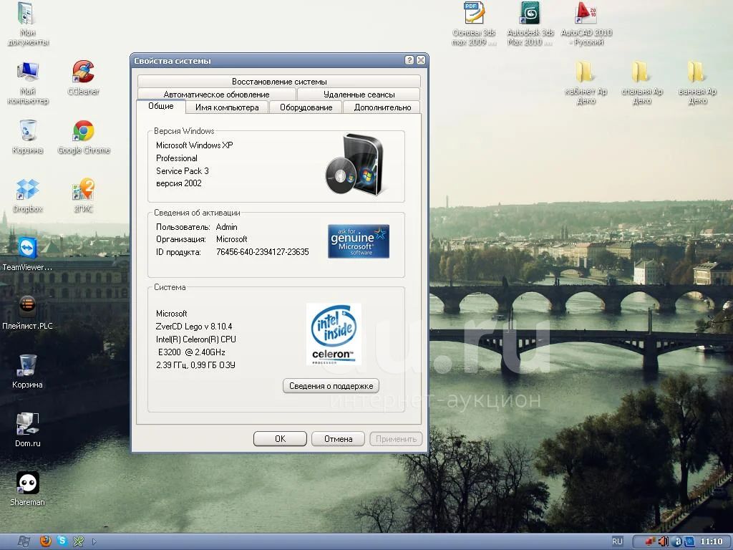Click the text версия 2002
733x550 pixels.
click(x=178, y=183)
